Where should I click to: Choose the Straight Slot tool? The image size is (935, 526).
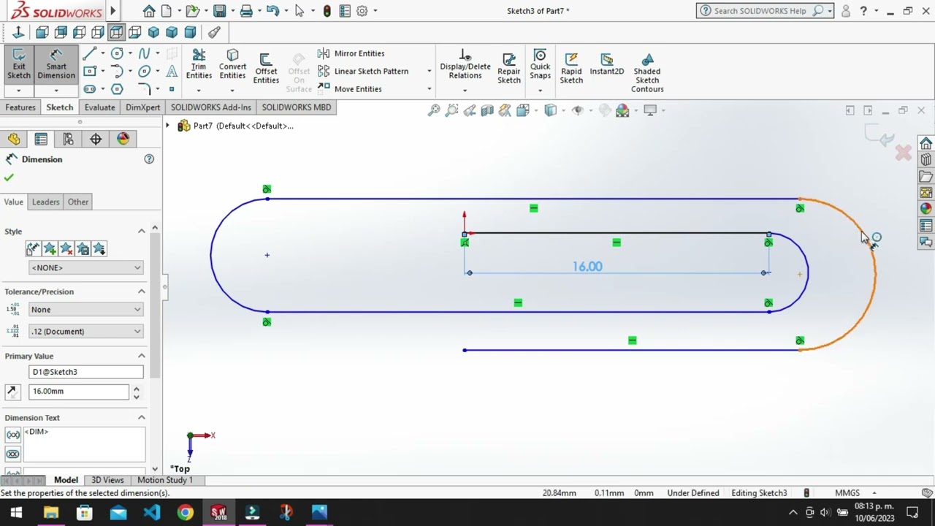[x=89, y=89]
